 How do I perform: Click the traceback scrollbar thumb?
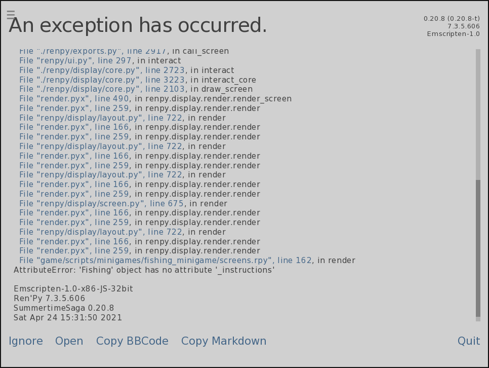click(478, 248)
